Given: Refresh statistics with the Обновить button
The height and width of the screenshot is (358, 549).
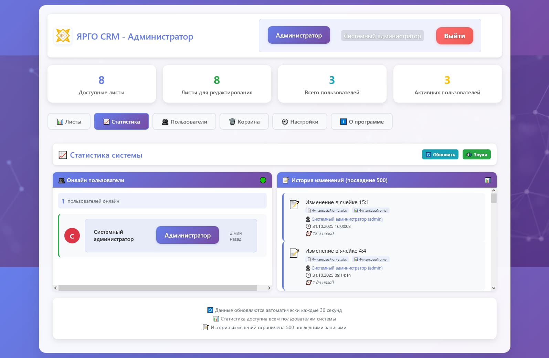Looking at the screenshot, I should (440, 155).
